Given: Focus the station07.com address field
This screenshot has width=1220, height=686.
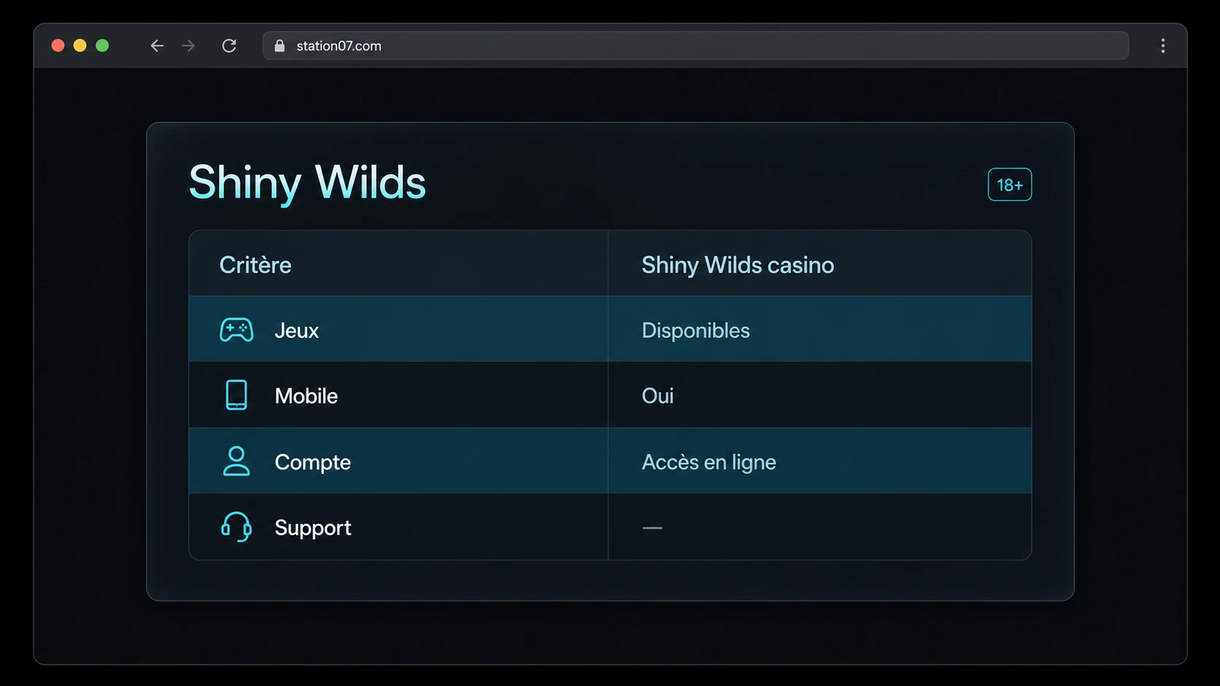Looking at the screenshot, I should click(695, 46).
